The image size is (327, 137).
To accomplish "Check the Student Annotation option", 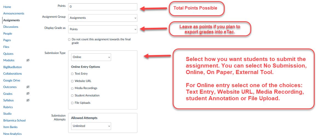I will click(x=72, y=96).
